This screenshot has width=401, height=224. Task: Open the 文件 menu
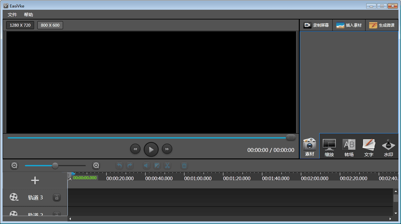(12, 15)
